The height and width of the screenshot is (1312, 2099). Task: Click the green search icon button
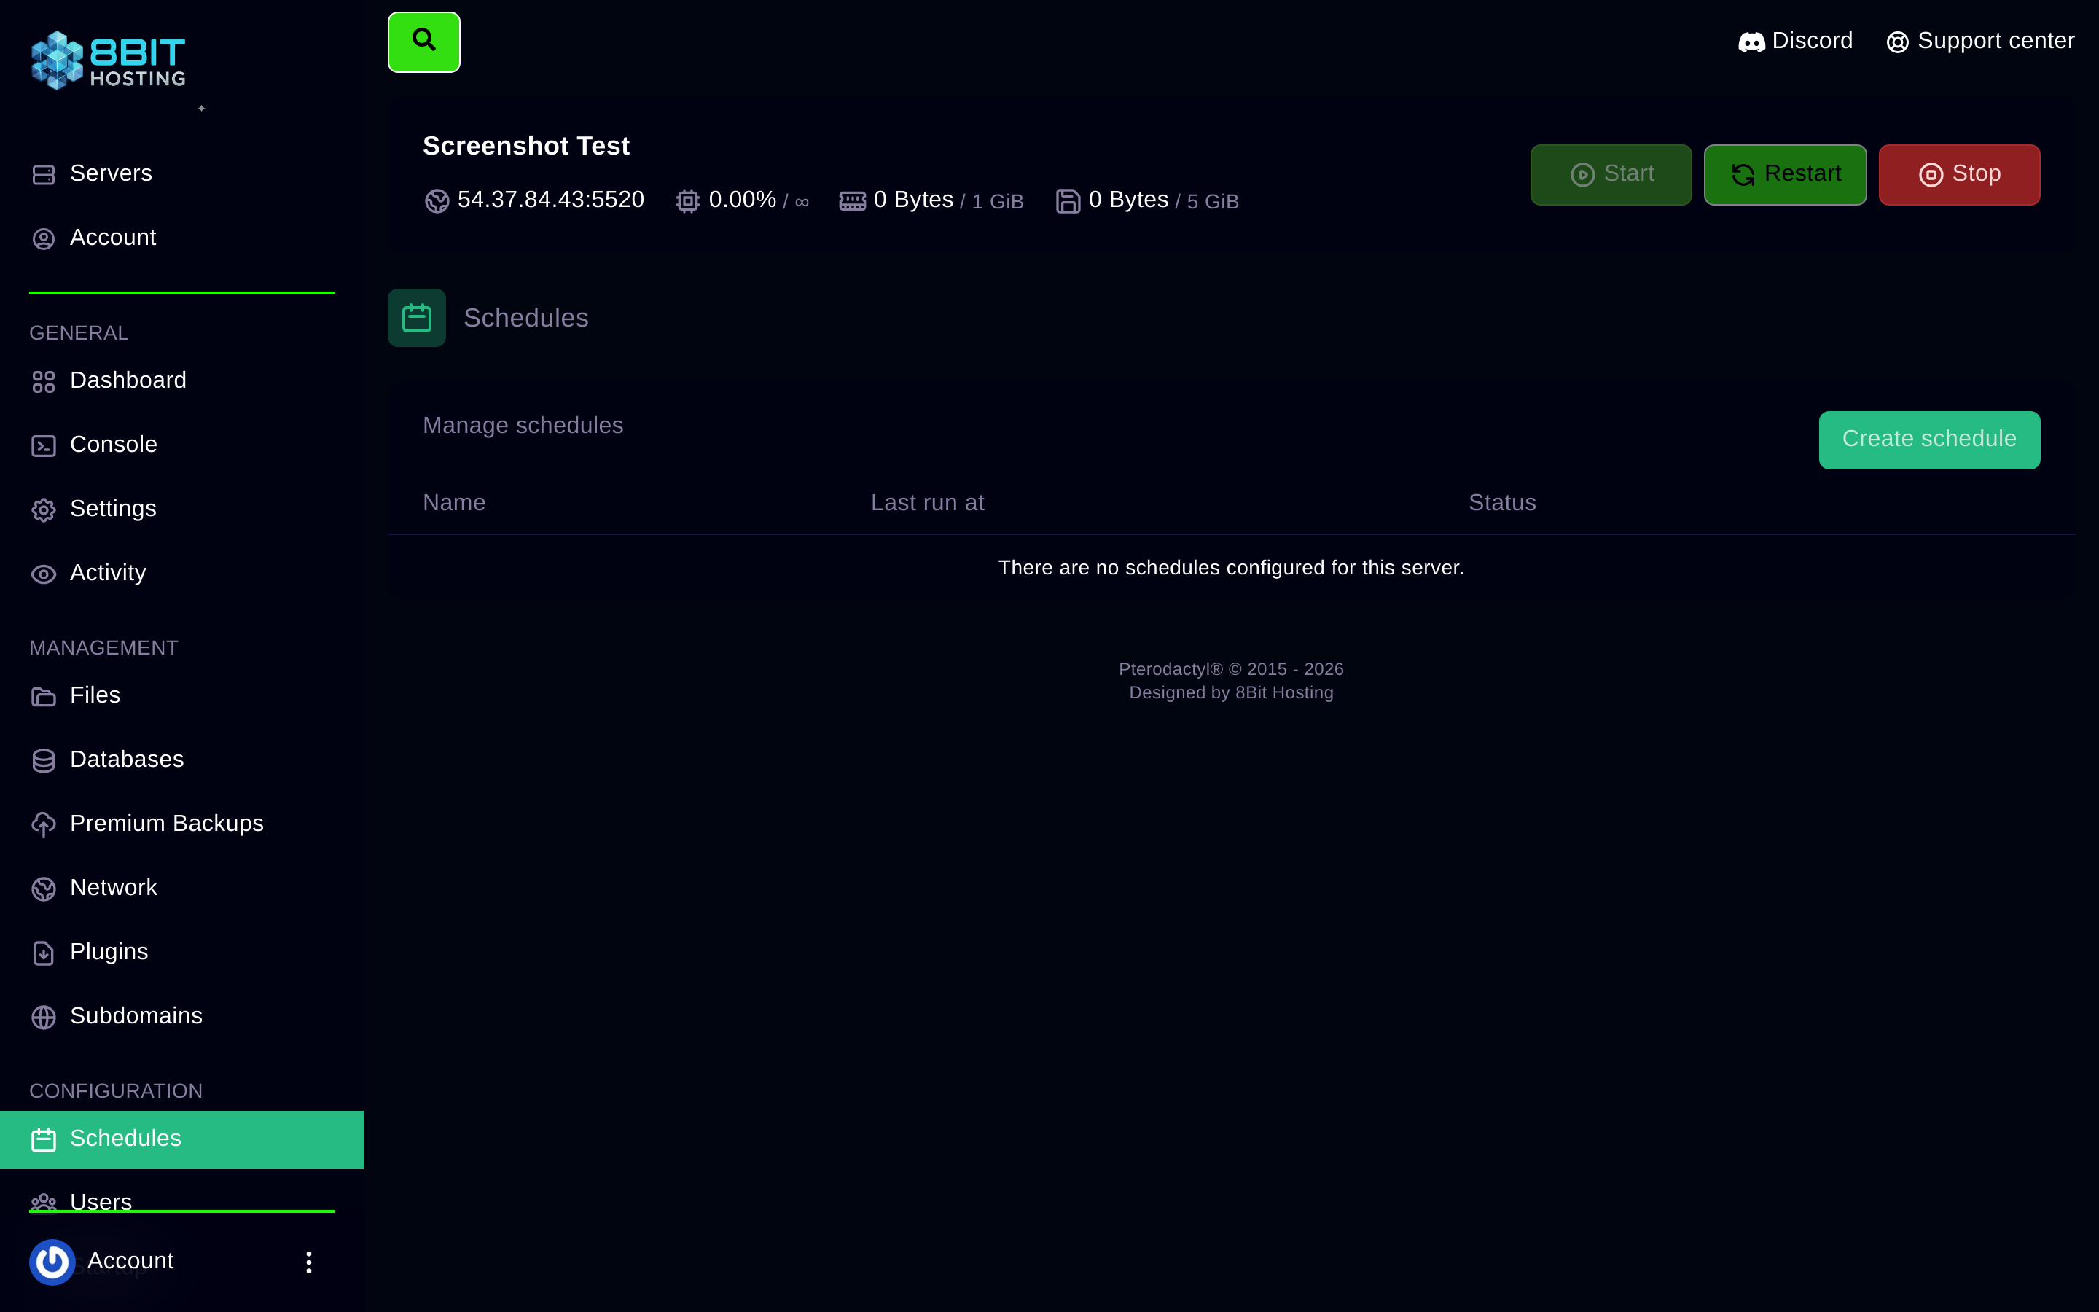coord(423,42)
